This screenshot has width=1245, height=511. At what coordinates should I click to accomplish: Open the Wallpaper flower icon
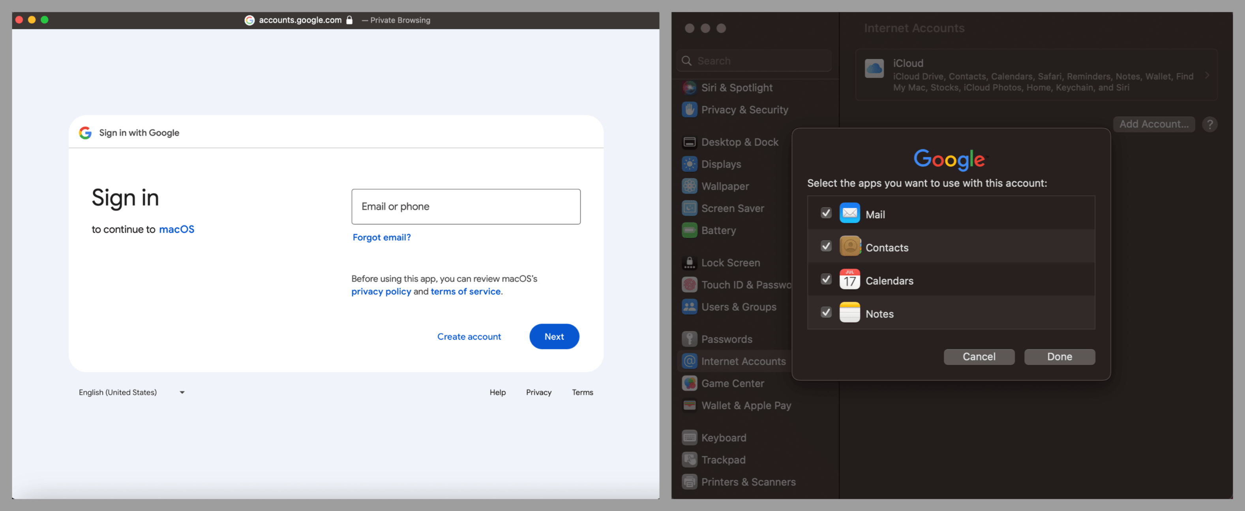click(689, 186)
